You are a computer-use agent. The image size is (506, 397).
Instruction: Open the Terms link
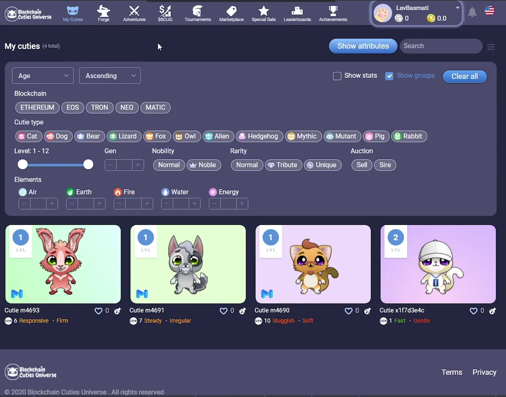(452, 372)
